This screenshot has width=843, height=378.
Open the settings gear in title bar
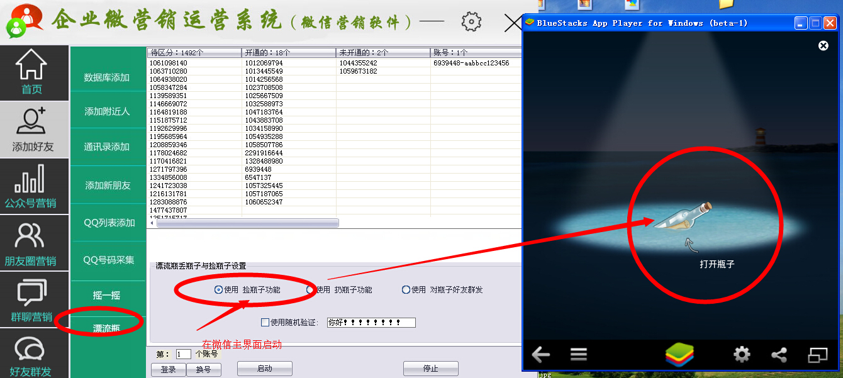(471, 22)
